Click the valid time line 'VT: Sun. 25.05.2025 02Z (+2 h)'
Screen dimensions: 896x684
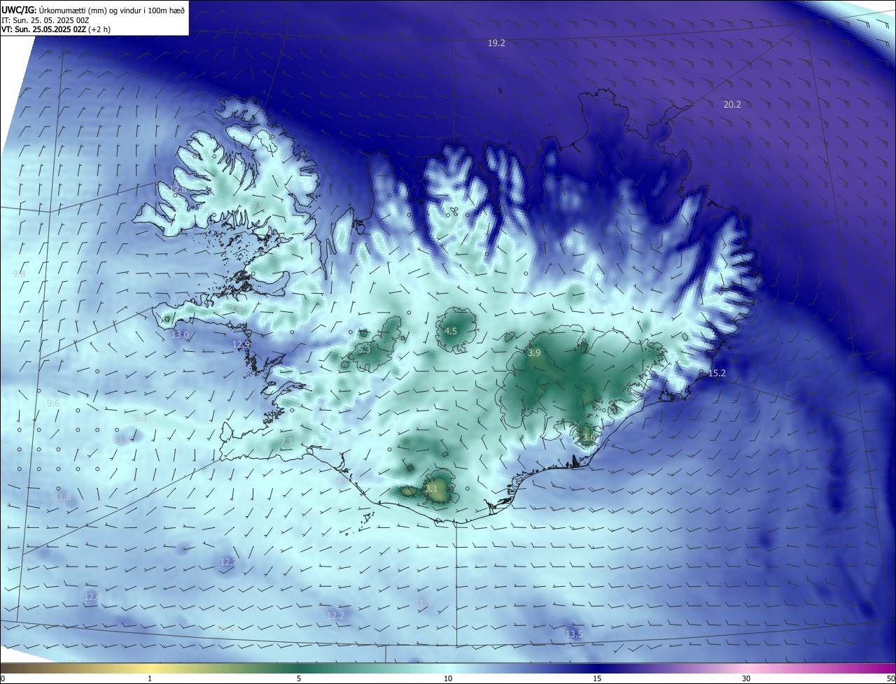[55, 29]
